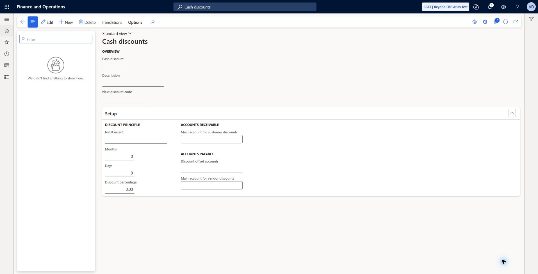Click the Filter field in the list pane
Screen dimensions: 538x274
[56, 39]
